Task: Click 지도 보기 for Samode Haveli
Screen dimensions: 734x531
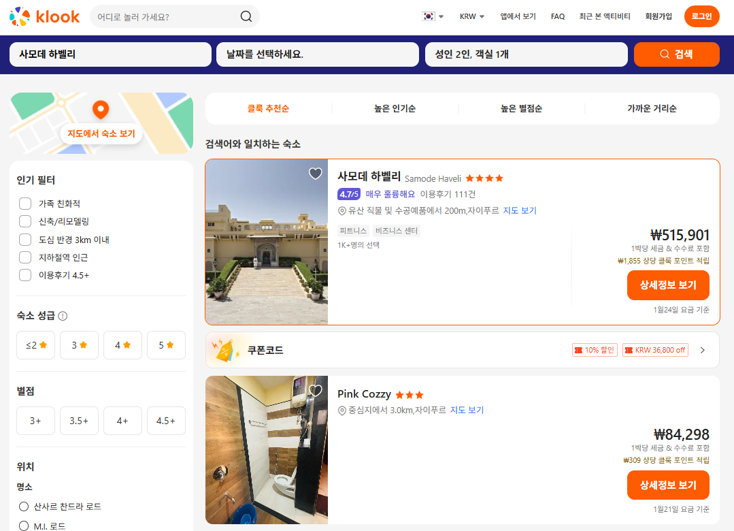Action: [520, 211]
